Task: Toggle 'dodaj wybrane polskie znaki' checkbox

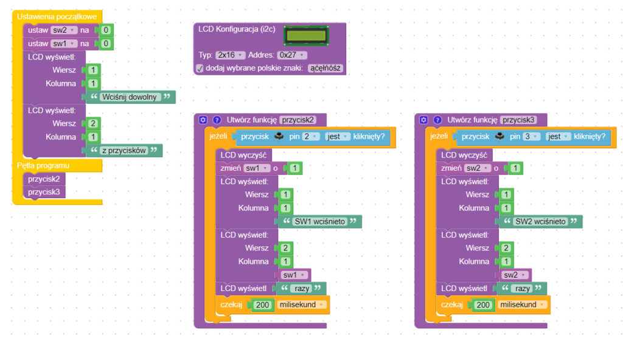Action: (200, 68)
